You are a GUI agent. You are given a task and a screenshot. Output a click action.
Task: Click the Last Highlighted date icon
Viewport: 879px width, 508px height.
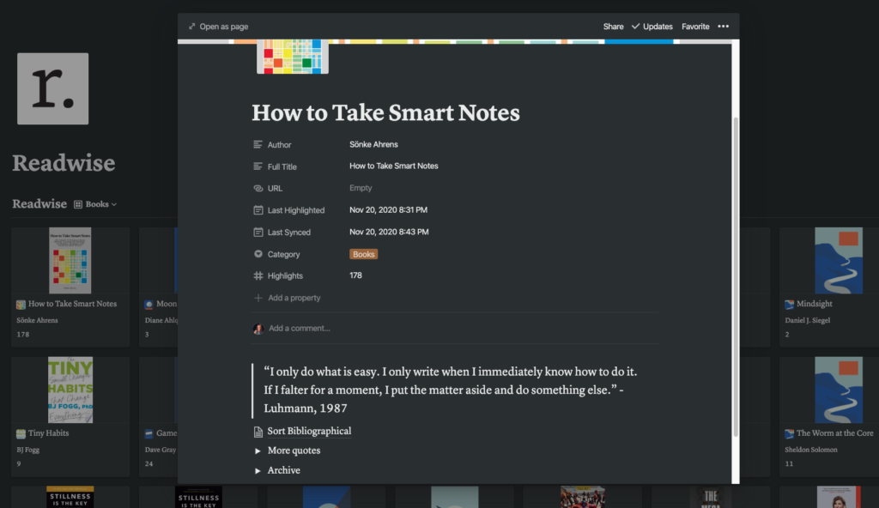[258, 210]
